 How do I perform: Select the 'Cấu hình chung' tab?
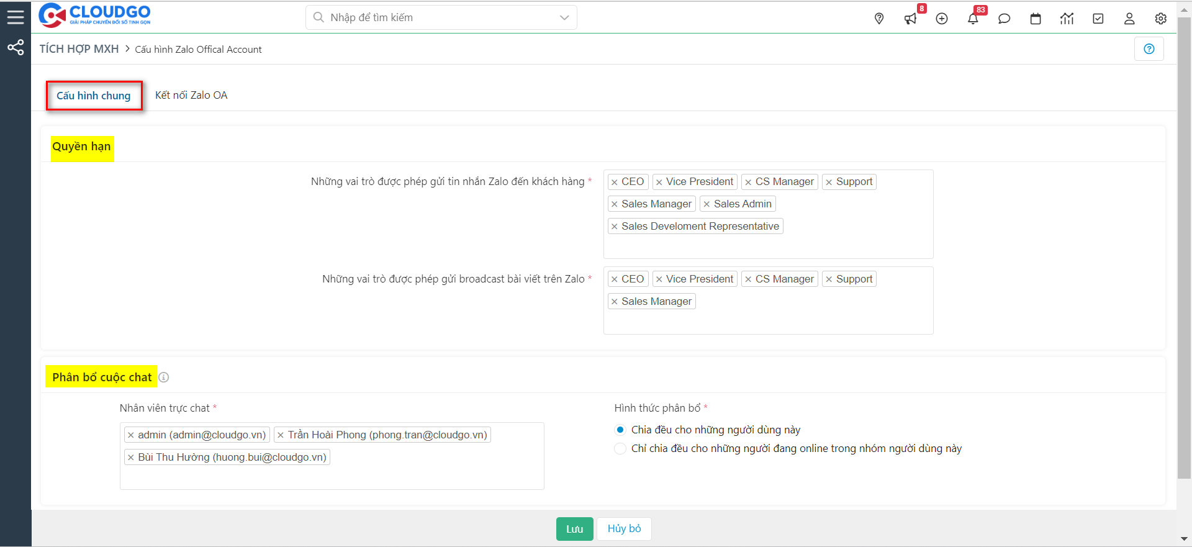(x=94, y=96)
